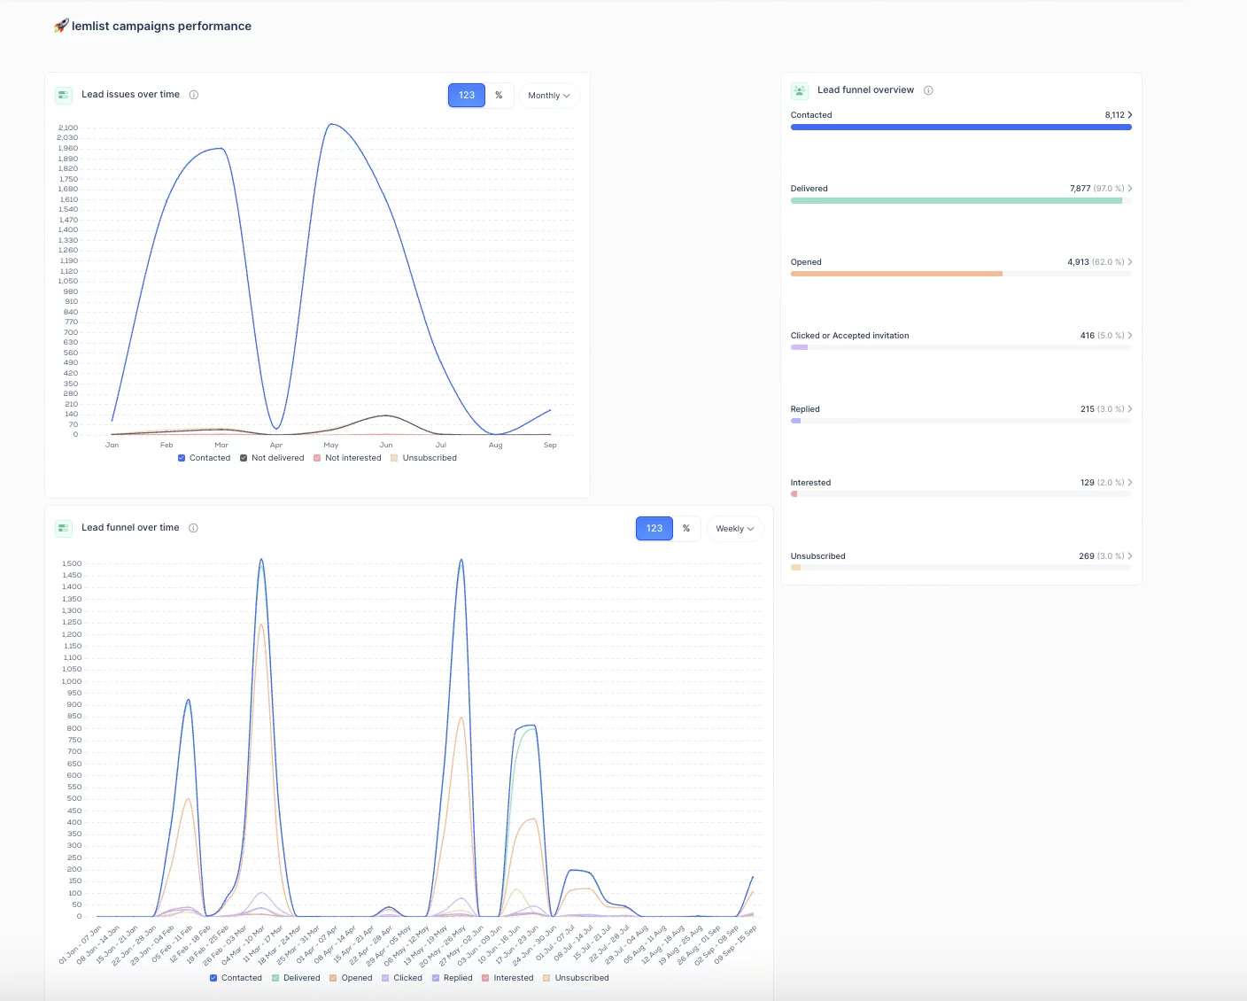Toggle Contacted series in Lead issues legend
The height and width of the screenshot is (1001, 1247).
pos(182,458)
